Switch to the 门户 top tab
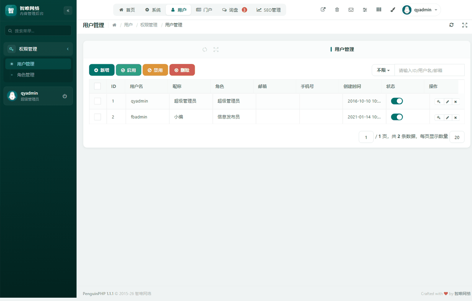Viewport: 472px width, 301px height. point(204,10)
